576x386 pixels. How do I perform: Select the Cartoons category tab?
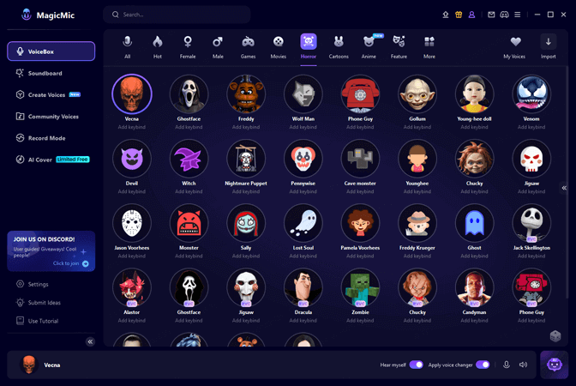click(339, 47)
